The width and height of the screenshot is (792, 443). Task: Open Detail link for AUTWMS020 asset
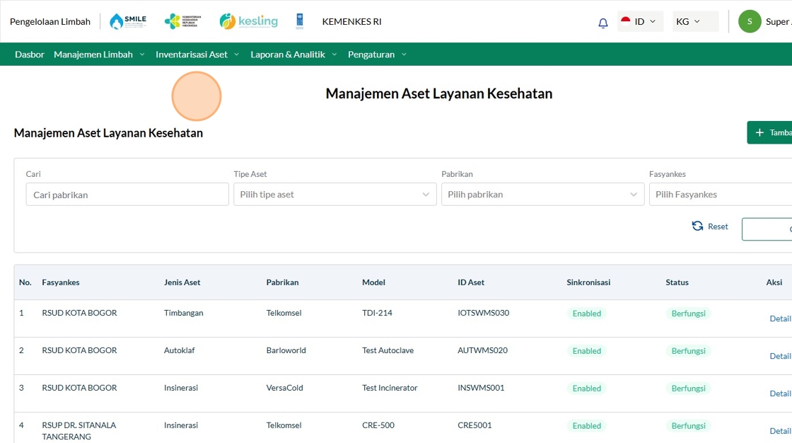tap(779, 356)
